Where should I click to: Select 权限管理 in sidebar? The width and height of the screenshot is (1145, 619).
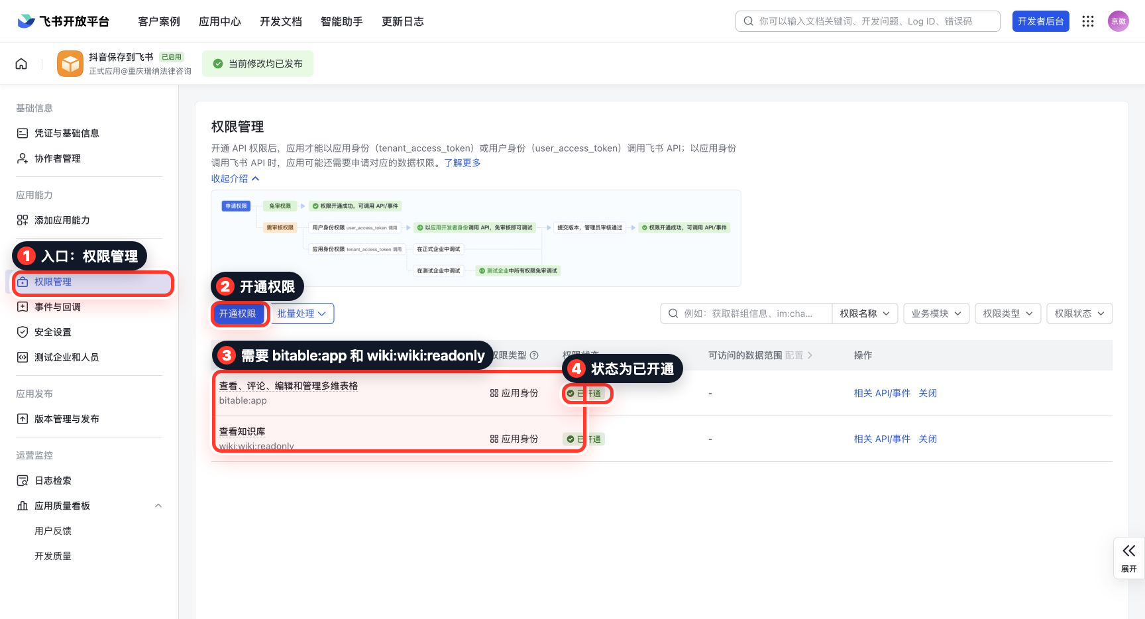(x=89, y=282)
